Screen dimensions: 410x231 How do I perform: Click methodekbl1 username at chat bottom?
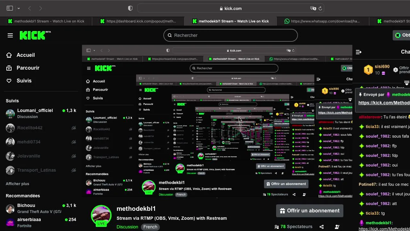click(378, 223)
